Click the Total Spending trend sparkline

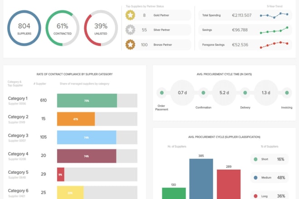(x=274, y=15)
